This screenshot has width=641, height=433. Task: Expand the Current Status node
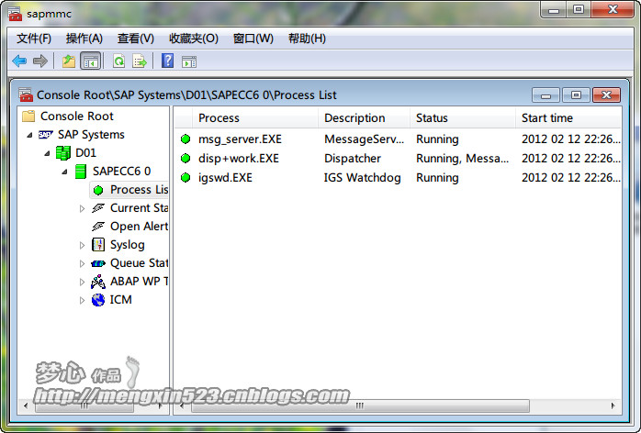tap(82, 208)
